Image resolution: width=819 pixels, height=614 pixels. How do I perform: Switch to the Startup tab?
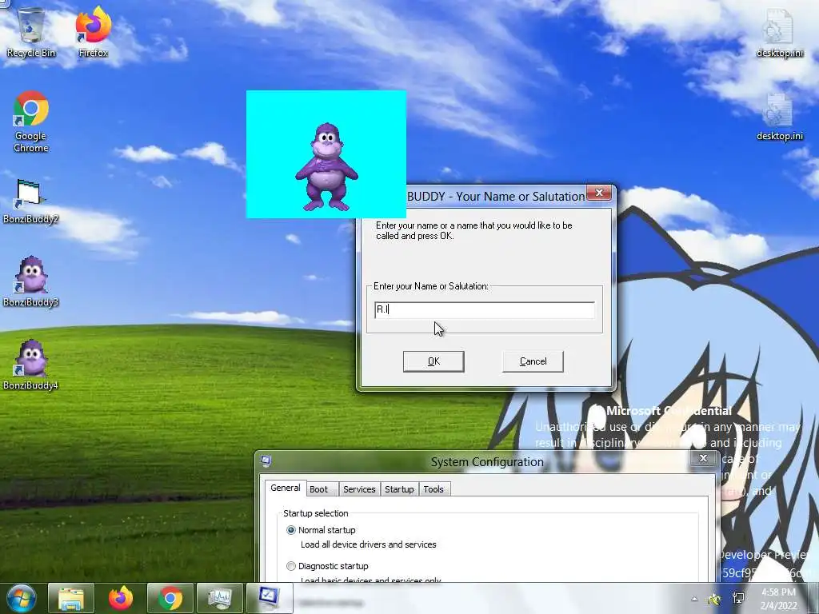[x=399, y=489]
